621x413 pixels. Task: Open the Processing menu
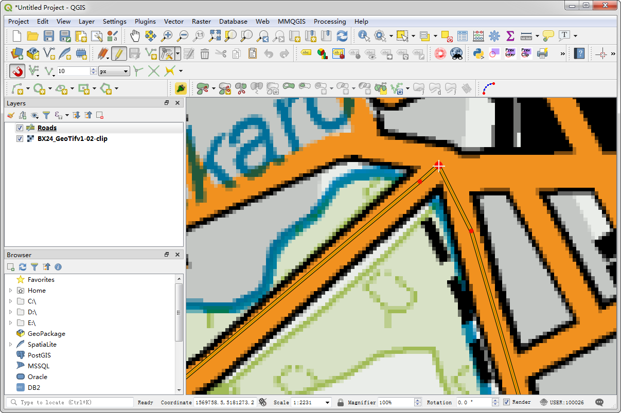coord(330,22)
